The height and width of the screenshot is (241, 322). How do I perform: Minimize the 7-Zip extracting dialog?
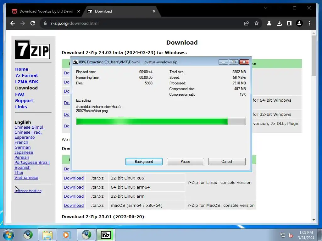coord(224,62)
